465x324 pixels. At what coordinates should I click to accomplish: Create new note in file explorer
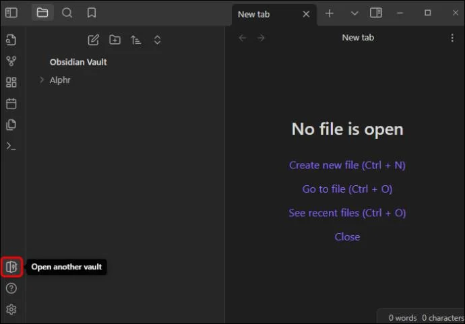click(94, 40)
